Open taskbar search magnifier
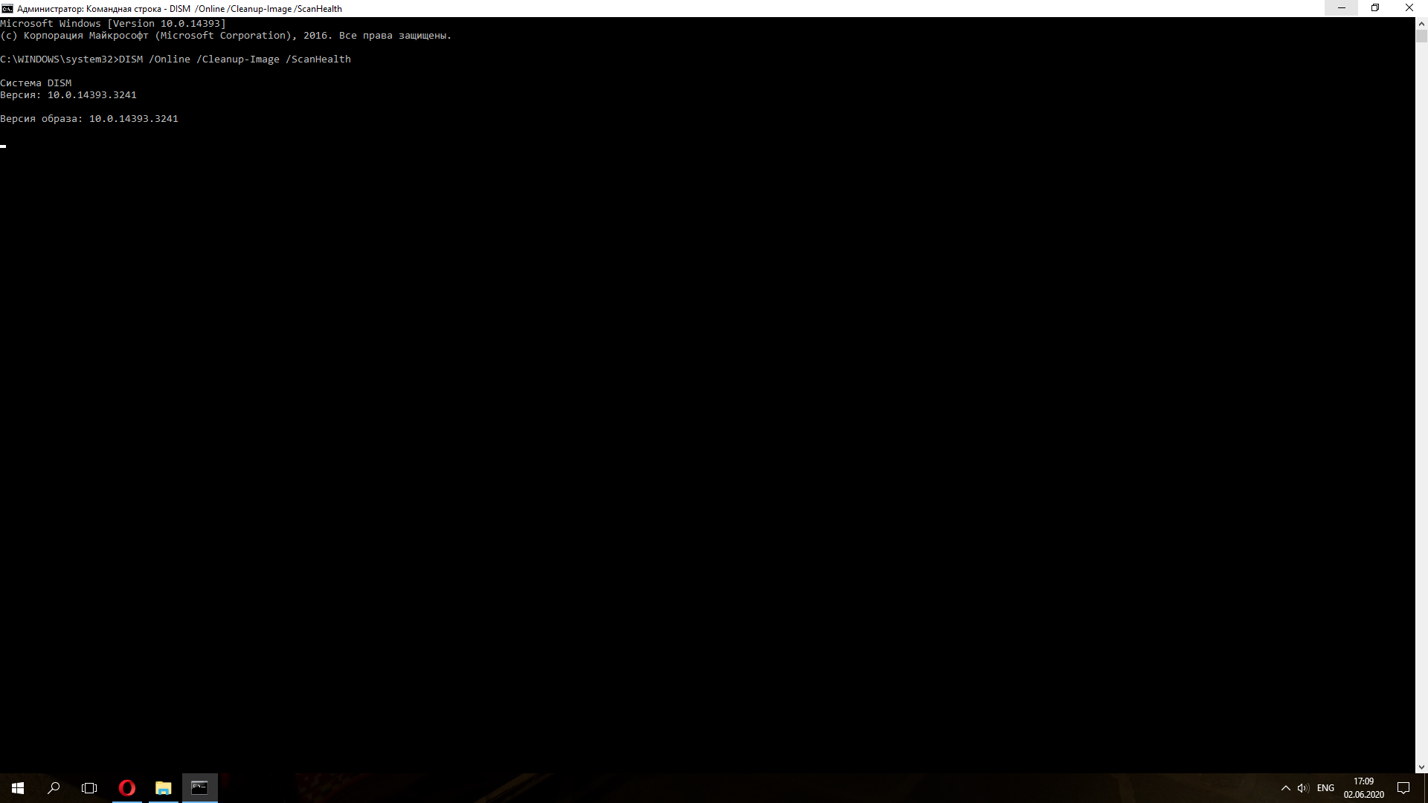 [x=54, y=788]
